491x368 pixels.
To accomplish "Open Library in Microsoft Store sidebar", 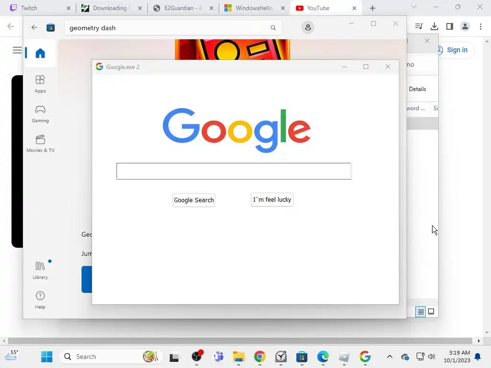I will pyautogui.click(x=40, y=270).
